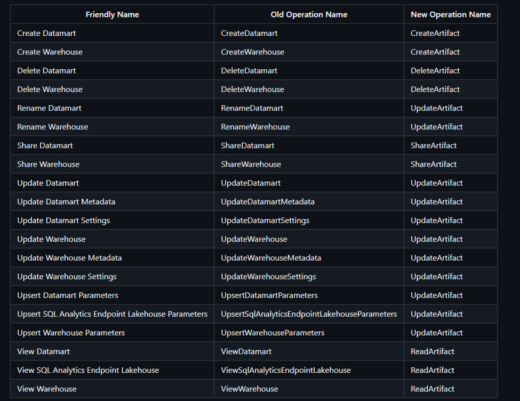Select the "Upsert Datamart Parameters" cell
Viewport: 520px width, 401px height.
(x=68, y=295)
